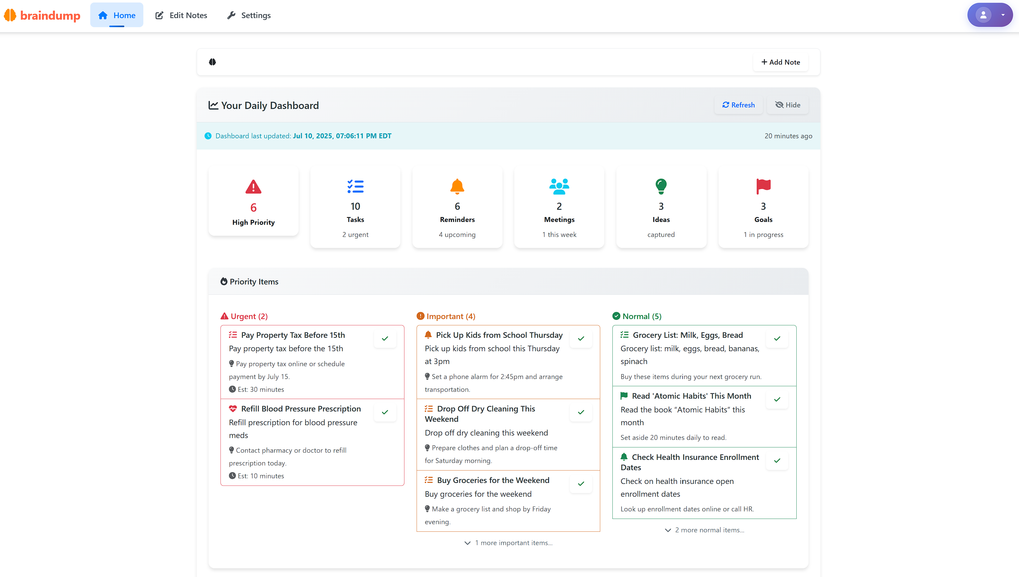Go to the Settings tab
Viewport: 1019px width, 577px height.
(x=249, y=15)
